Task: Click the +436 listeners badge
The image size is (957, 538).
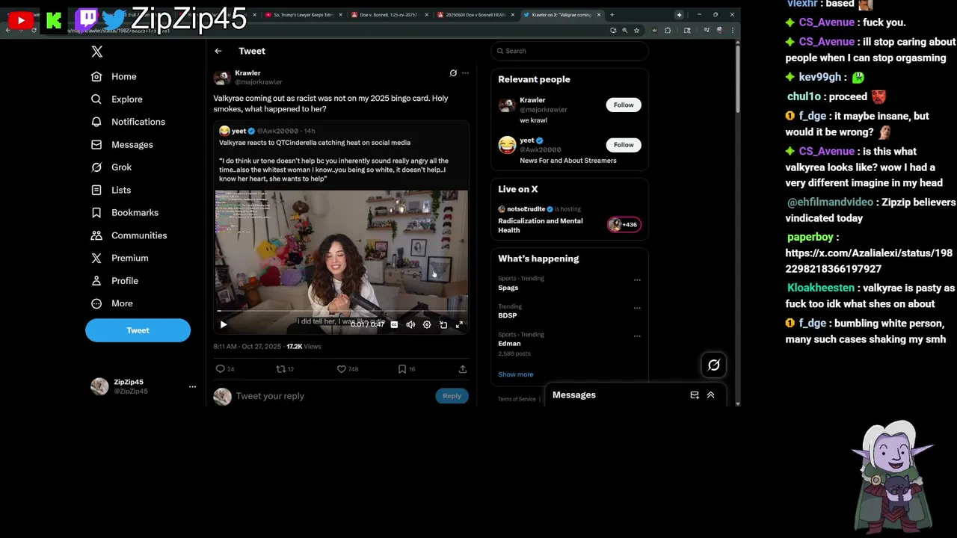Action: [624, 224]
